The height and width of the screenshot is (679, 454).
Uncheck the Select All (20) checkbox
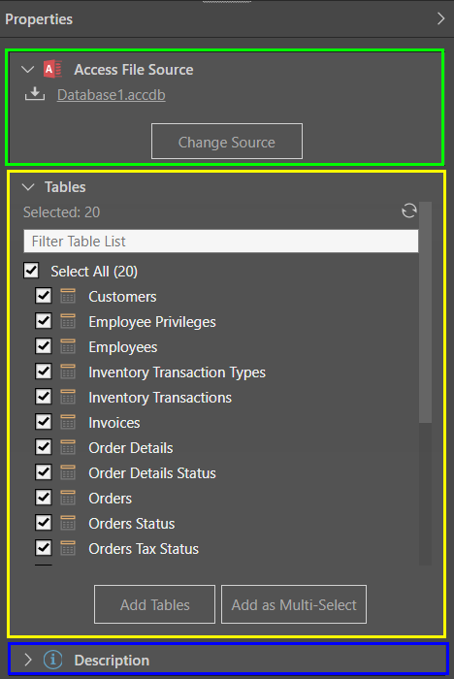coord(31,271)
